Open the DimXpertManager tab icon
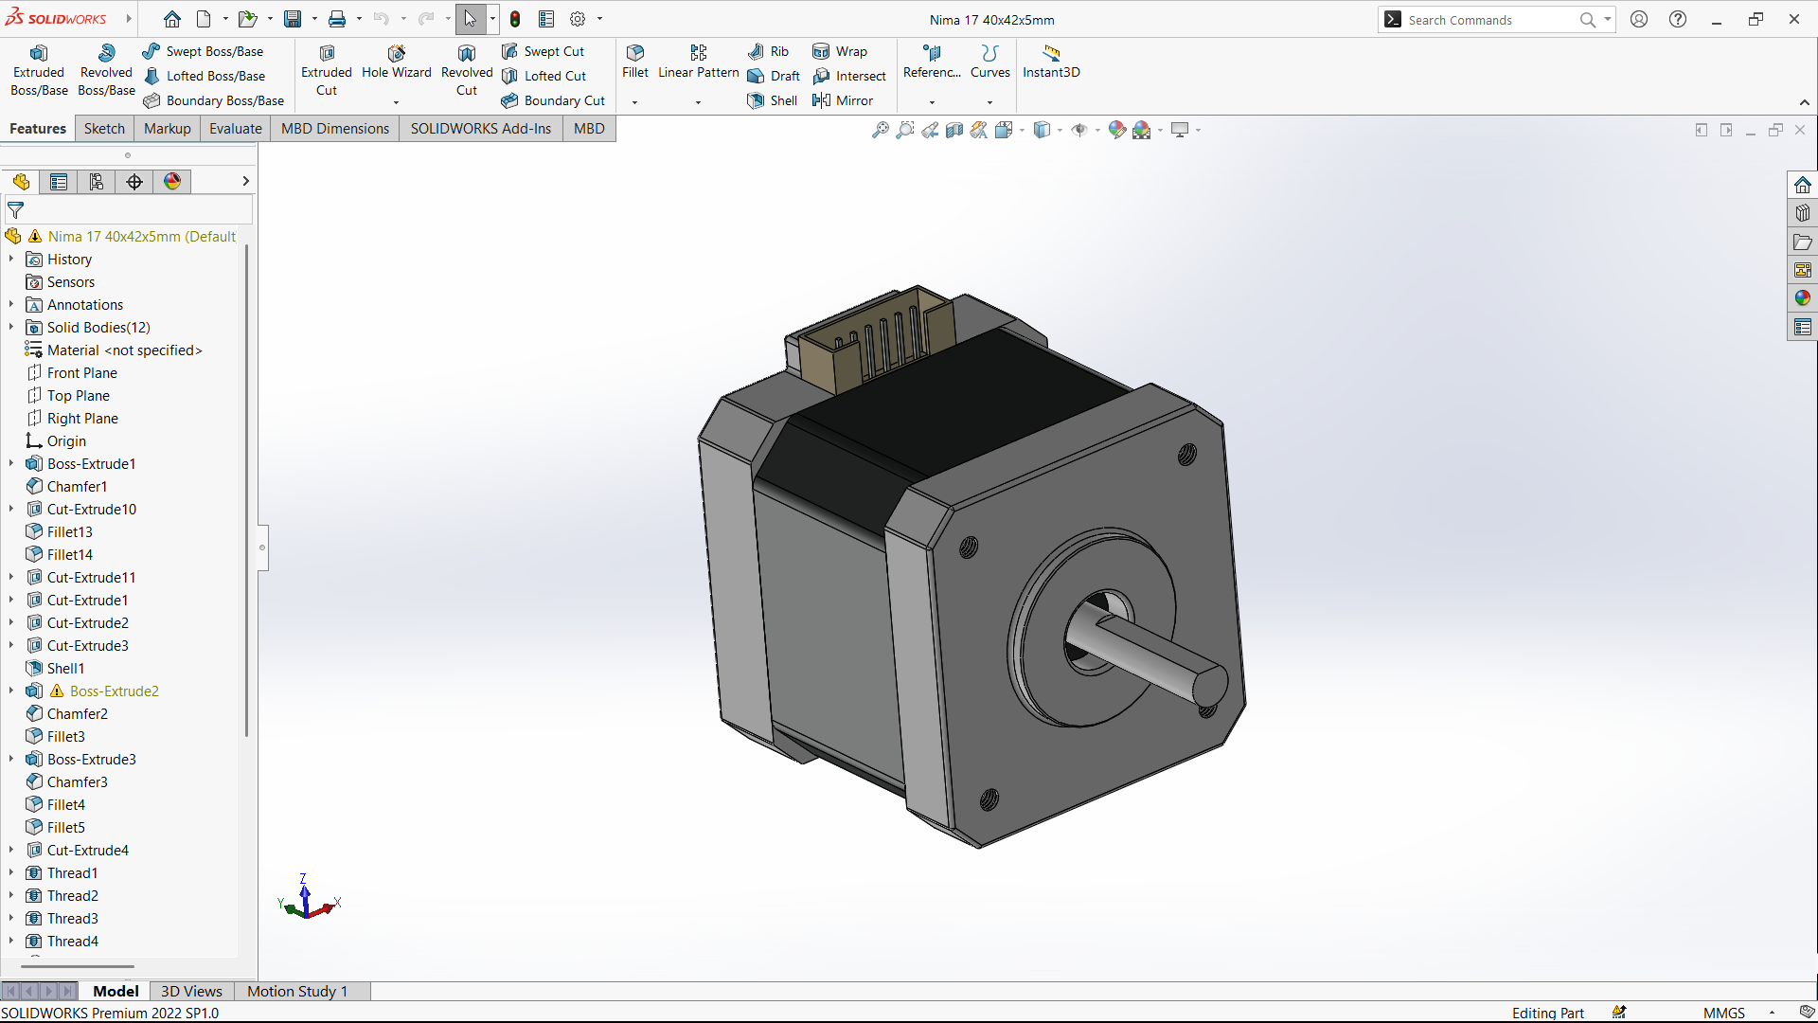This screenshot has height=1023, width=1818. (x=134, y=182)
